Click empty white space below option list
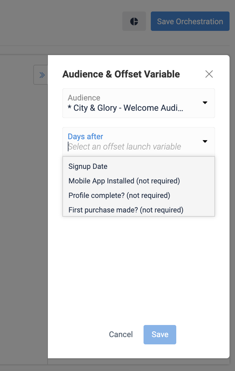This screenshot has height=371, width=235. click(x=139, y=266)
